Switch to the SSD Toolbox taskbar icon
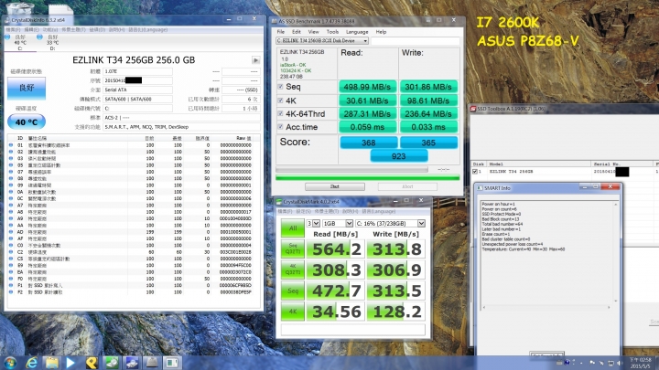Image resolution: width=659 pixels, height=370 pixels. point(172,363)
